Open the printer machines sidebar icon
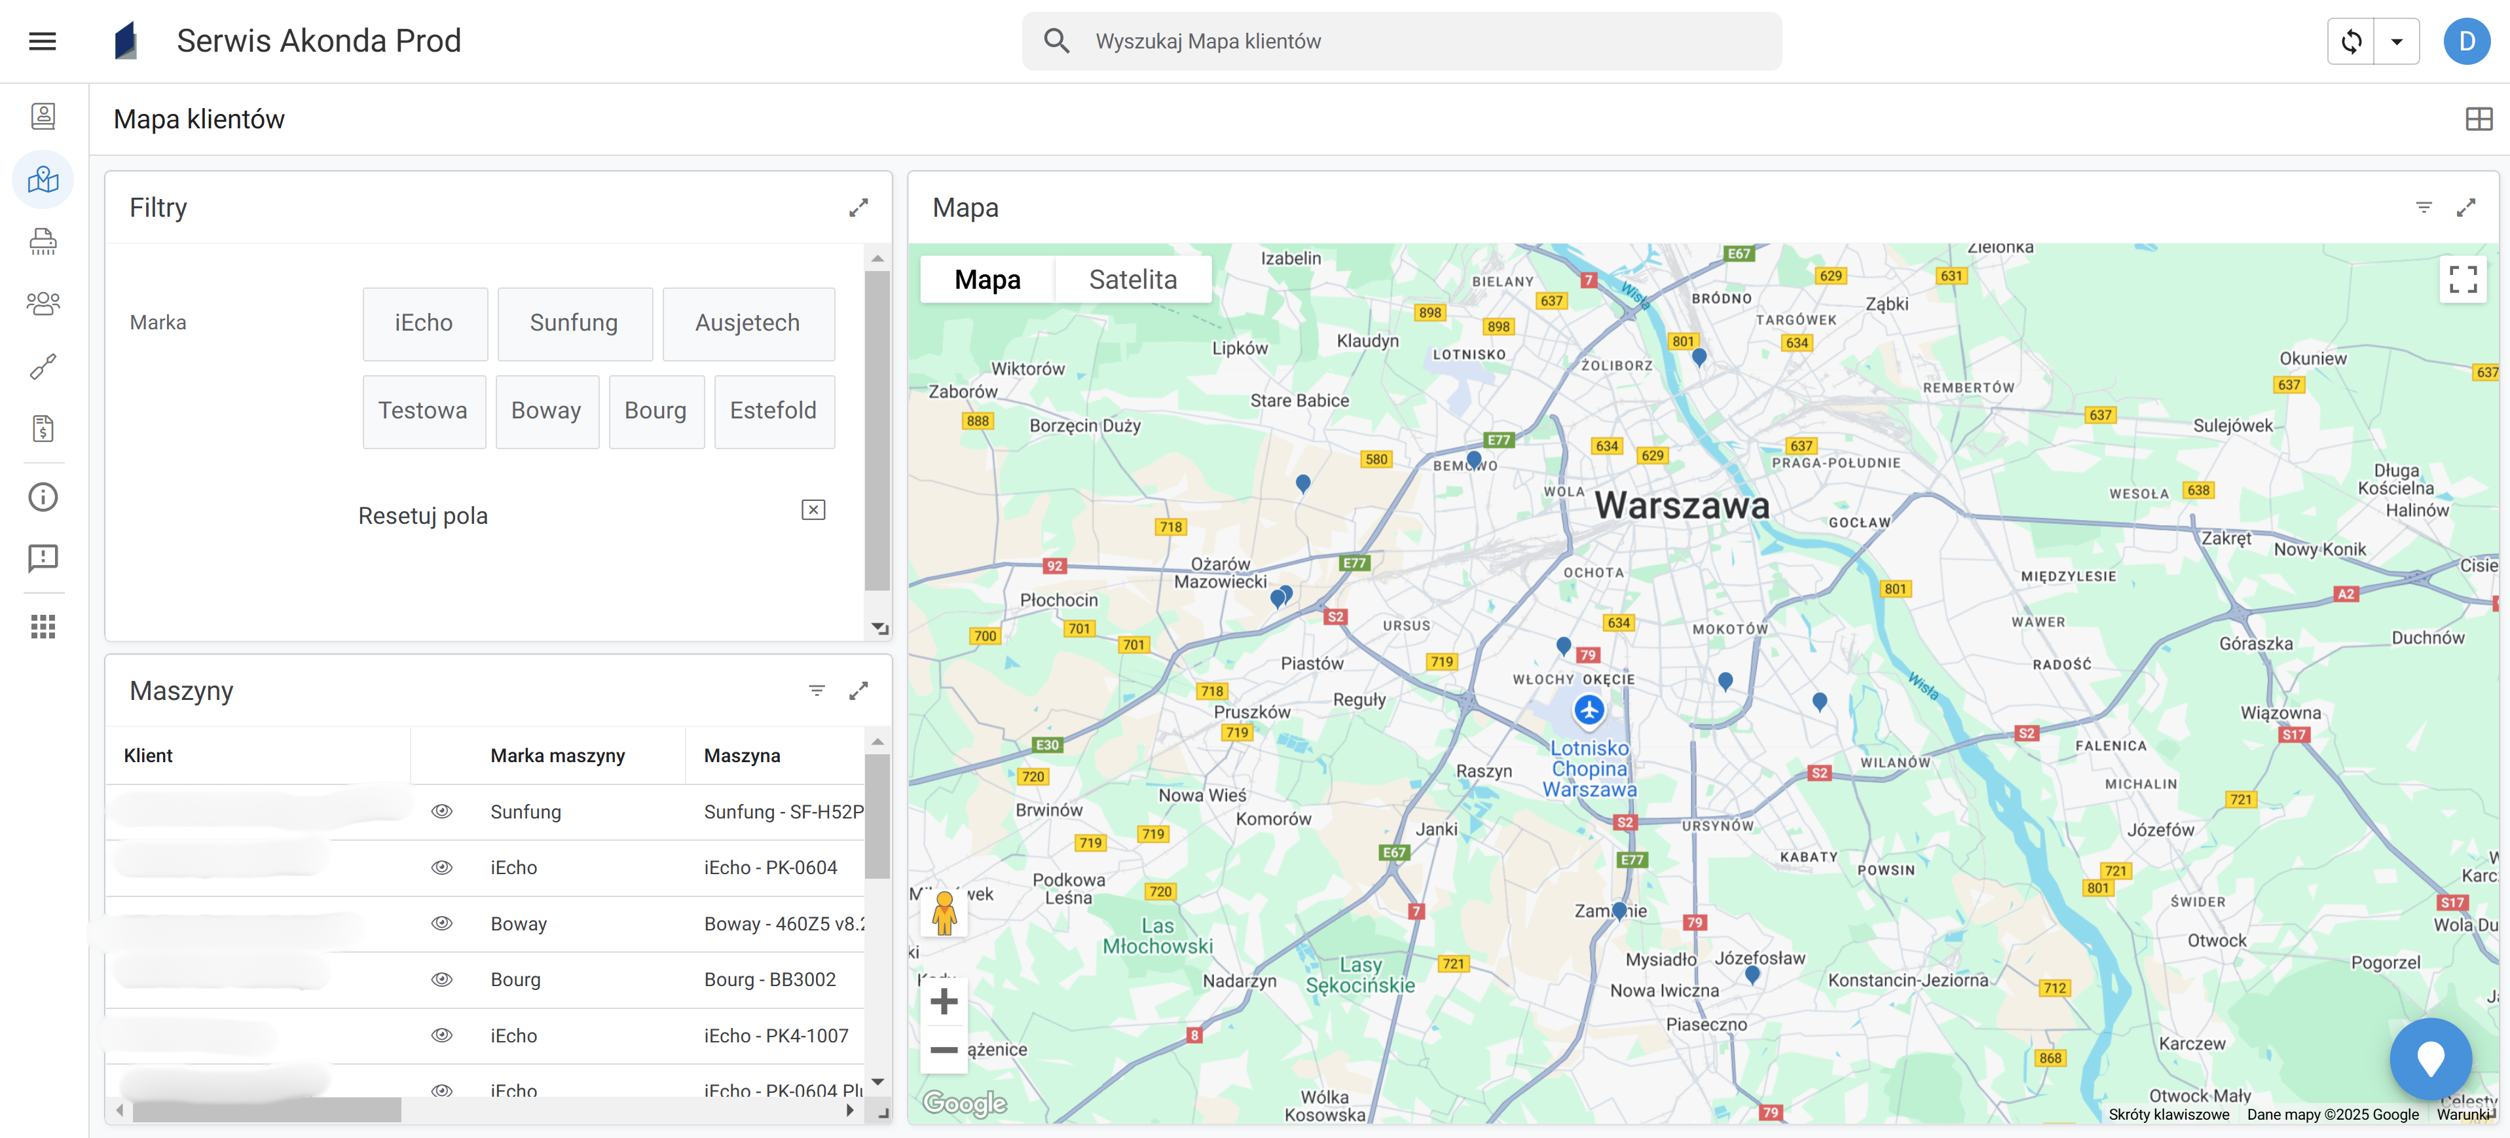 [x=43, y=242]
